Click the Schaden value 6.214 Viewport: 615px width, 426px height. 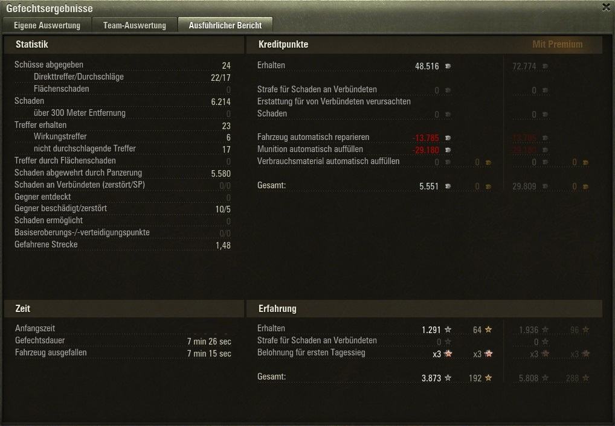221,102
